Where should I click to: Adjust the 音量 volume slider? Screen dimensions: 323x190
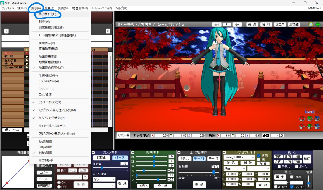click(309, 181)
